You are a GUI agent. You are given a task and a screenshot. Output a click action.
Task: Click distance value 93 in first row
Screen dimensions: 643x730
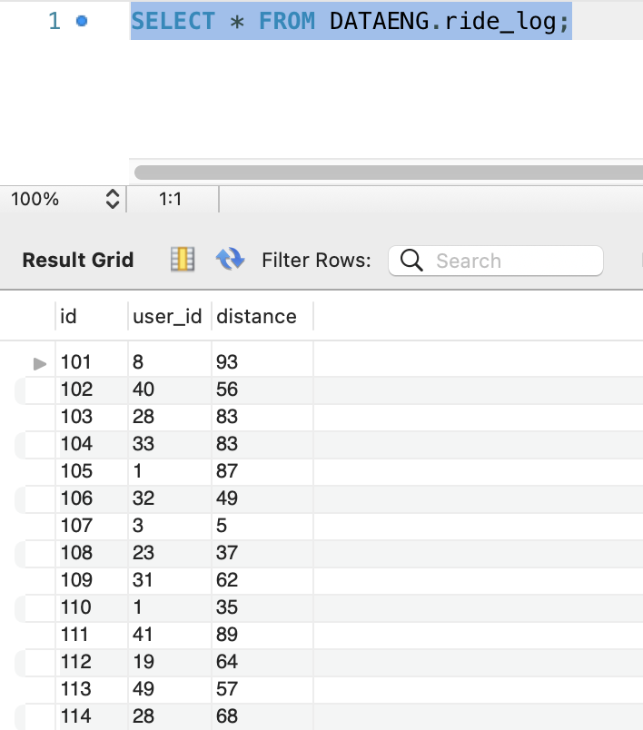click(227, 362)
